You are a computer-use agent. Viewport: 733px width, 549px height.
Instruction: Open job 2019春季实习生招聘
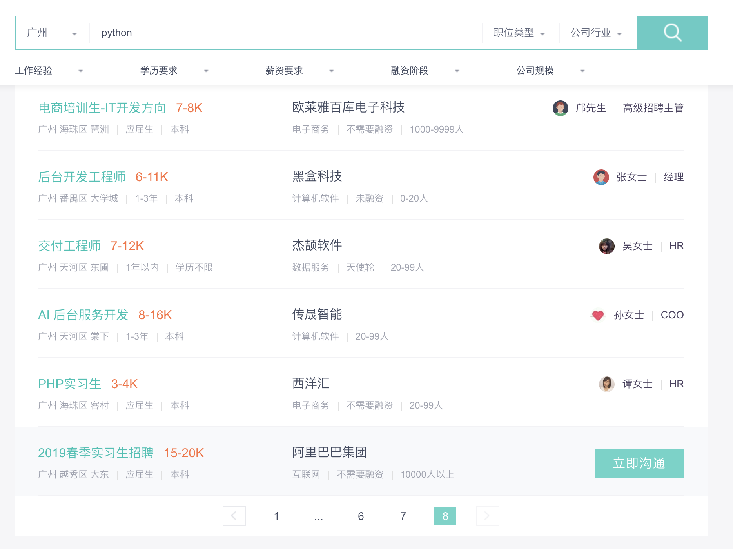96,453
